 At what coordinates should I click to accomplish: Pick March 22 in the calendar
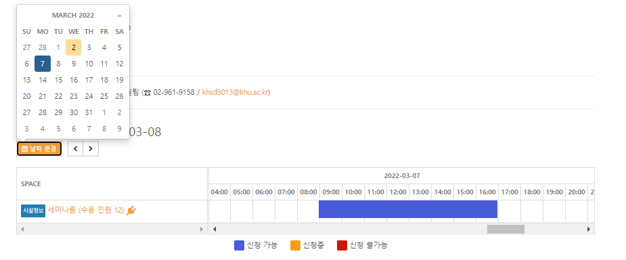pos(58,96)
